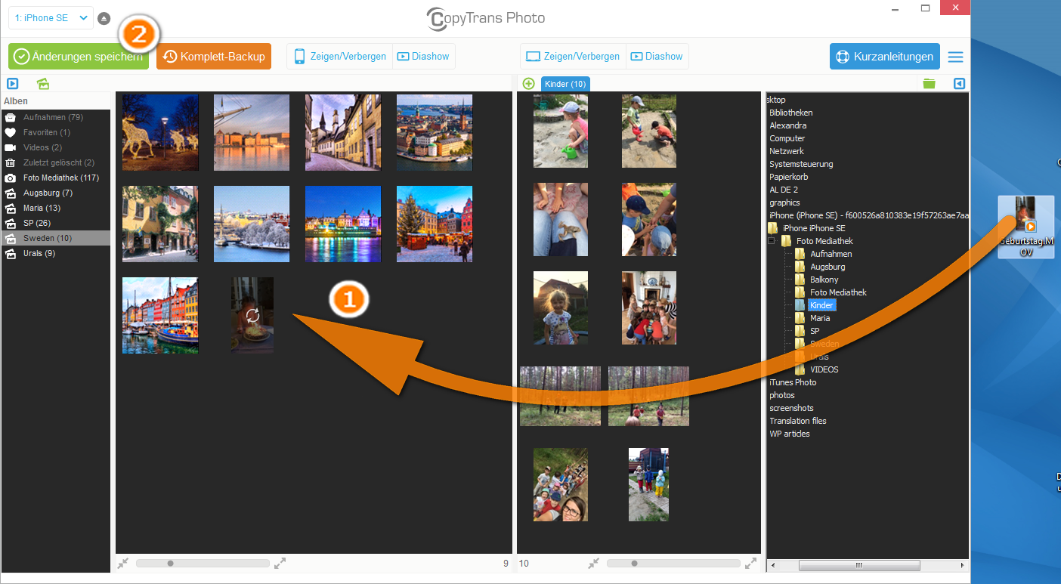Click the eject device icon
This screenshot has width=1061, height=584.
104,18
